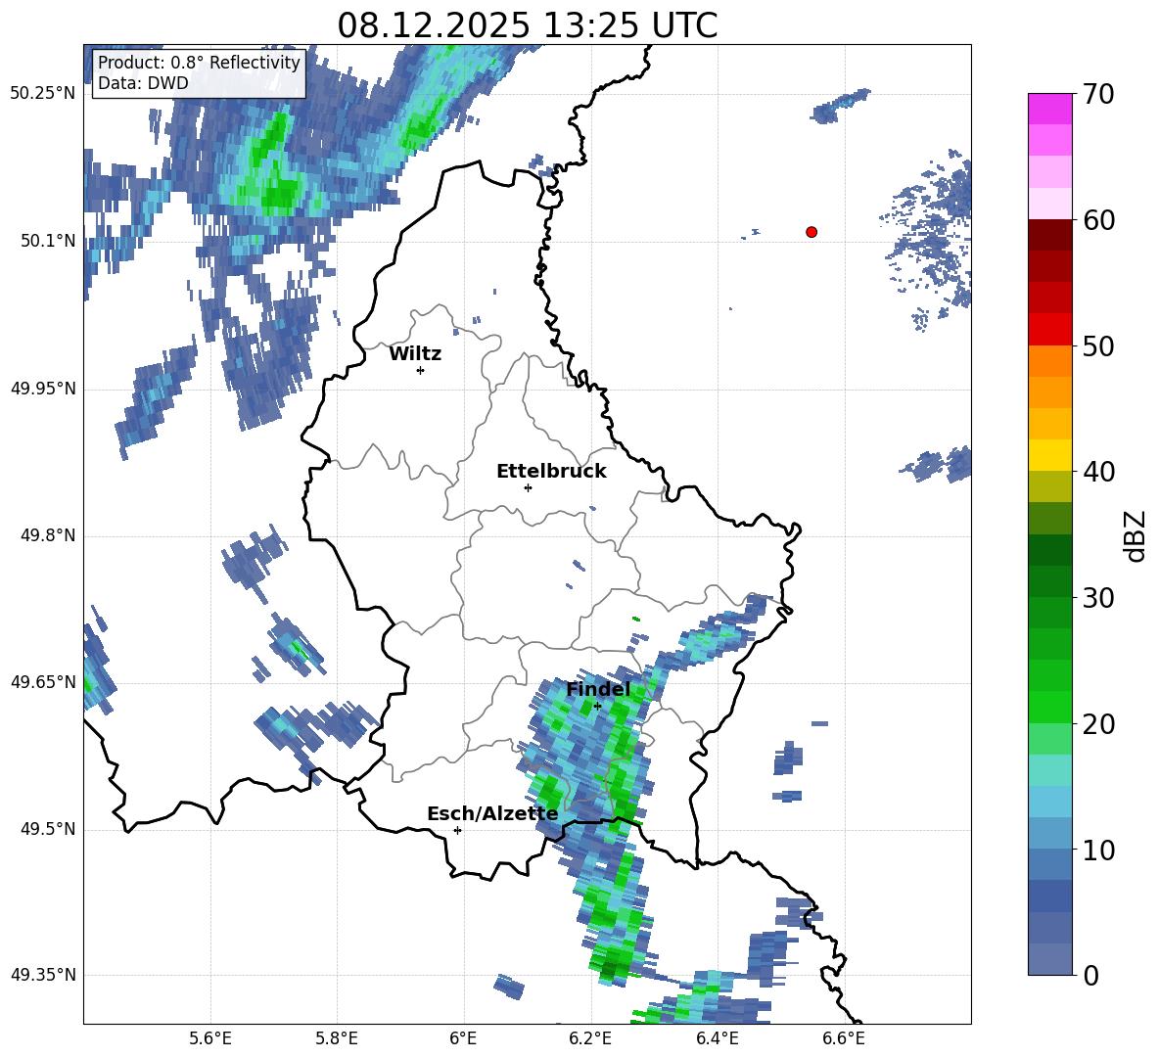Click the 50.25°N latitude label
The height and width of the screenshot is (1058, 1159).
(x=43, y=94)
